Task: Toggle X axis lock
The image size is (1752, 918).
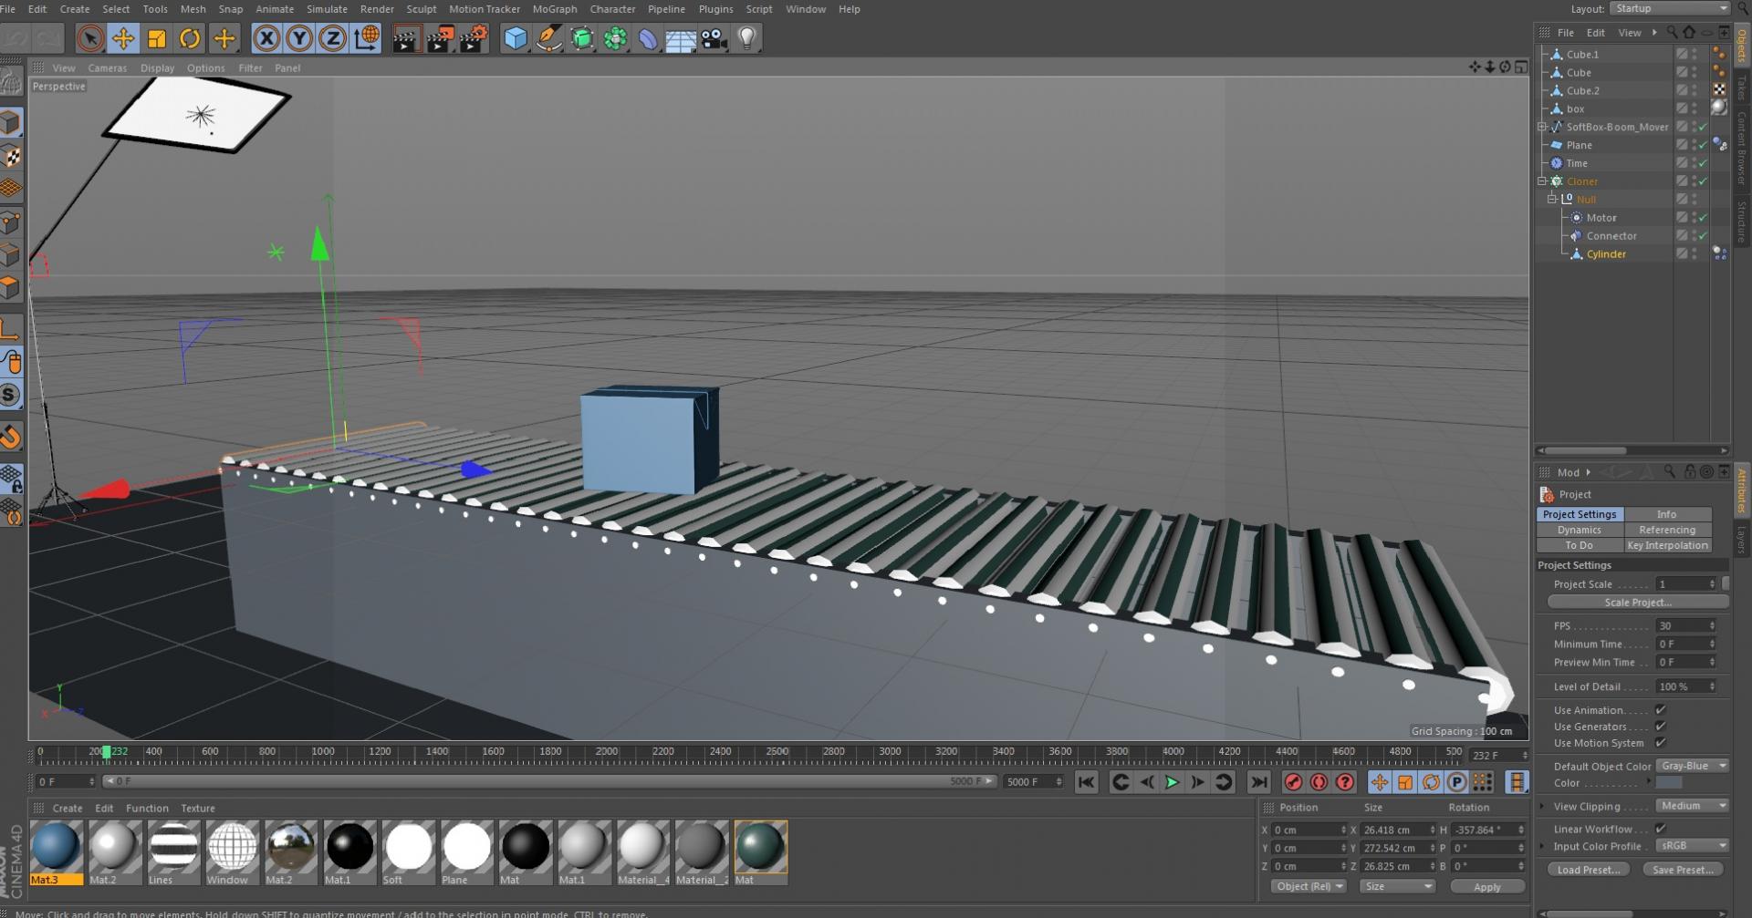Action: [x=266, y=38]
